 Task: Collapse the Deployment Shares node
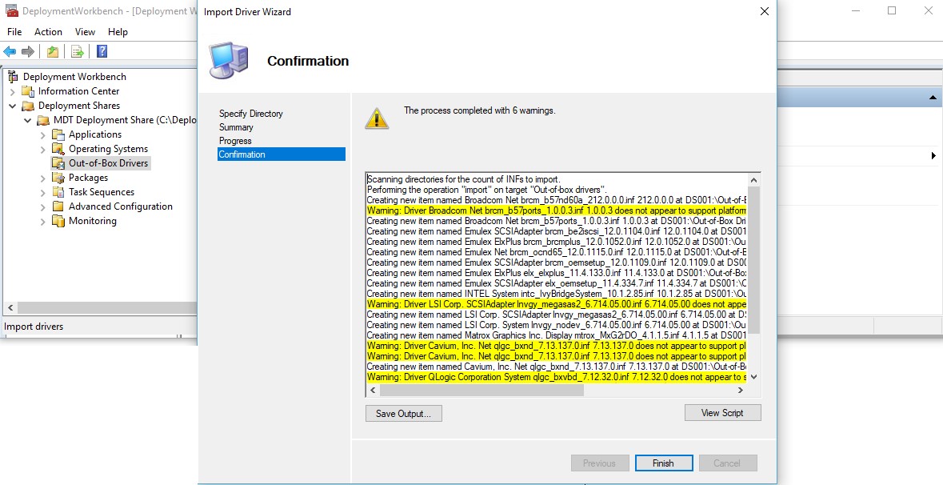tap(13, 106)
